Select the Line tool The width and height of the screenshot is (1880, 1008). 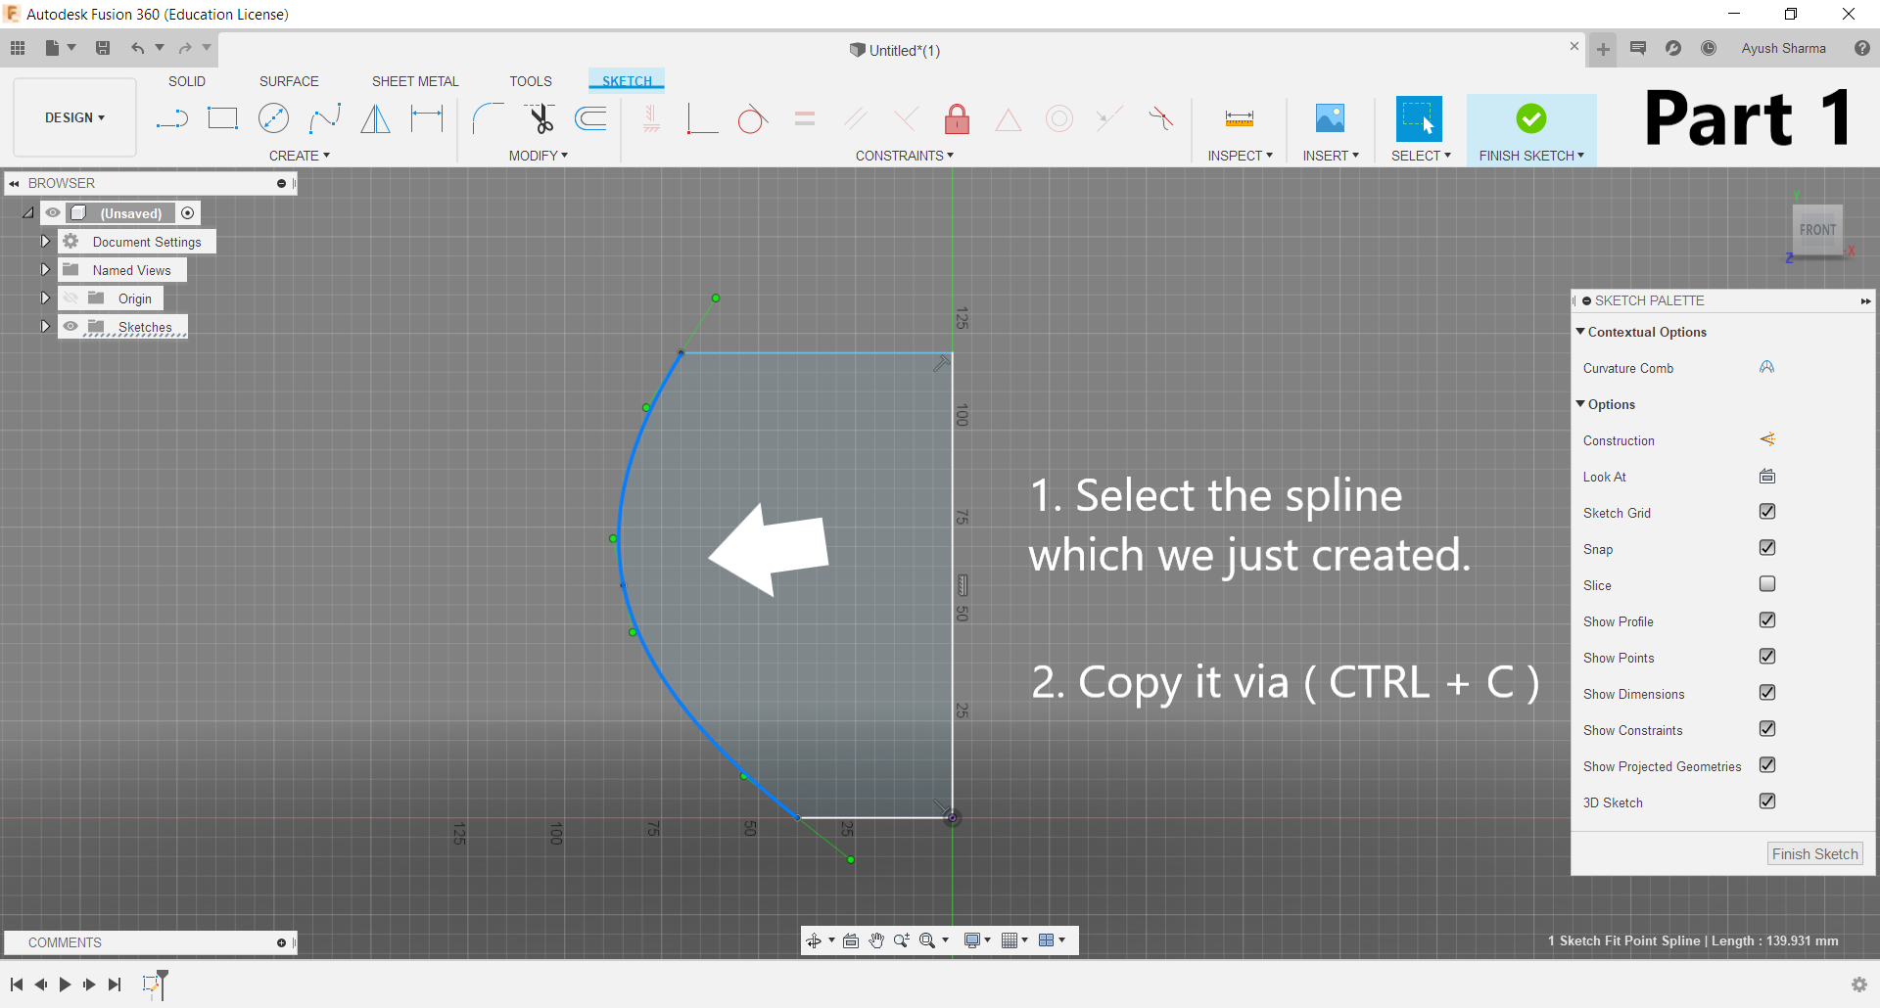[172, 119]
